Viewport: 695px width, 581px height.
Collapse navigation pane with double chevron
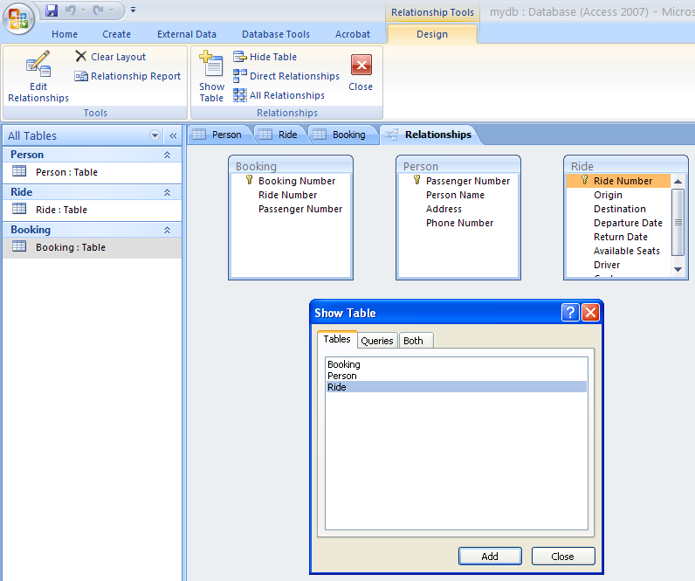click(173, 135)
